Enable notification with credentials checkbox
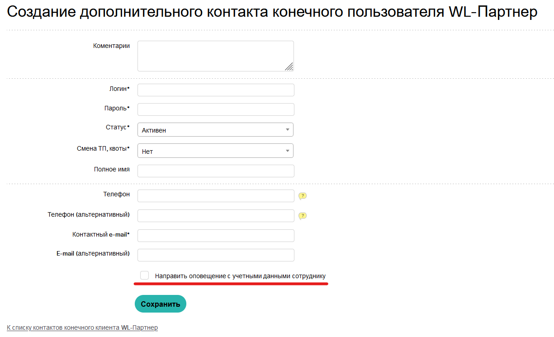 [x=145, y=275]
